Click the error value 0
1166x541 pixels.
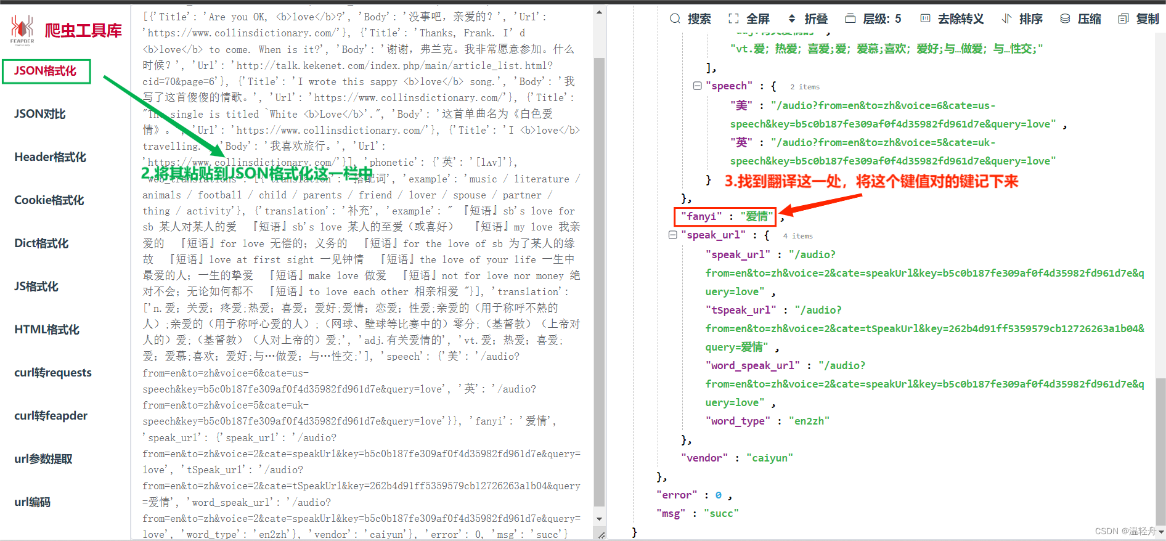click(718, 495)
